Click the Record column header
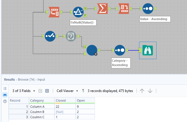 point(19,100)
